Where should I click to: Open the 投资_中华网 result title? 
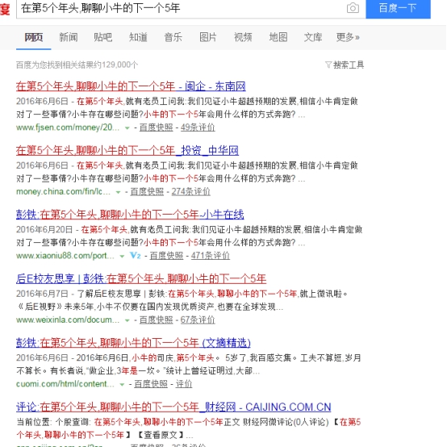(127, 150)
